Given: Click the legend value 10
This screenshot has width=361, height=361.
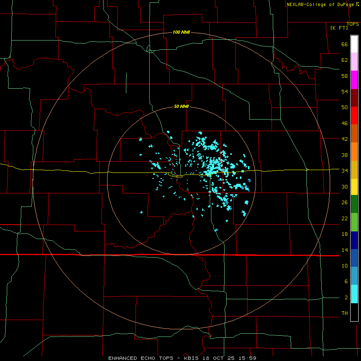Looking at the screenshot, I should [x=345, y=266].
